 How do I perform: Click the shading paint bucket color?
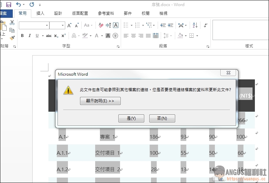click(181, 36)
